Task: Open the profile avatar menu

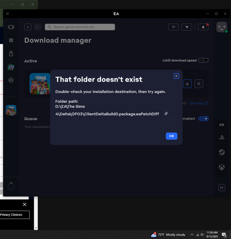Action: click(222, 27)
